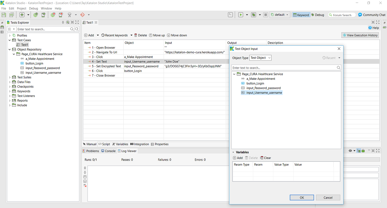Open the Katalon command line tool
Image resolution: width=387 pixels, height=208 pixels.
click(230, 15)
